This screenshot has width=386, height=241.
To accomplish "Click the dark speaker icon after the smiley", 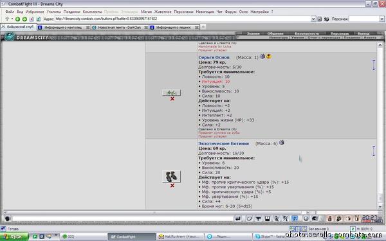I will tap(315, 219).
